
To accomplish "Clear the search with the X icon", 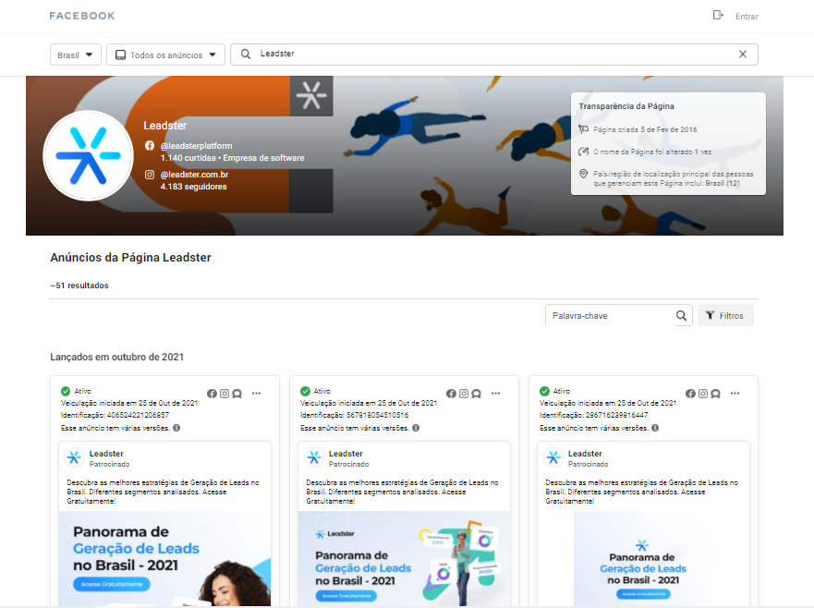I will click(742, 54).
